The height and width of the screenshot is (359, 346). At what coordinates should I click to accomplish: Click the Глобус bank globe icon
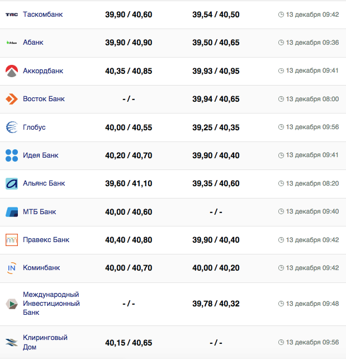pos(12,127)
